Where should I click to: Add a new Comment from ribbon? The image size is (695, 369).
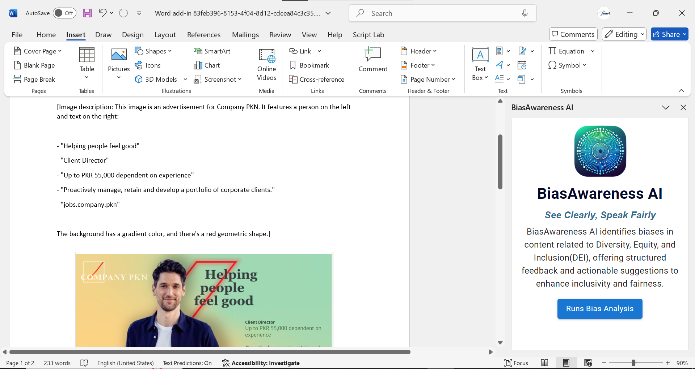coord(372,60)
